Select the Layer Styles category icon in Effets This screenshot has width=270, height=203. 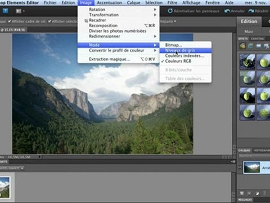pyautogui.click(x=250, y=46)
